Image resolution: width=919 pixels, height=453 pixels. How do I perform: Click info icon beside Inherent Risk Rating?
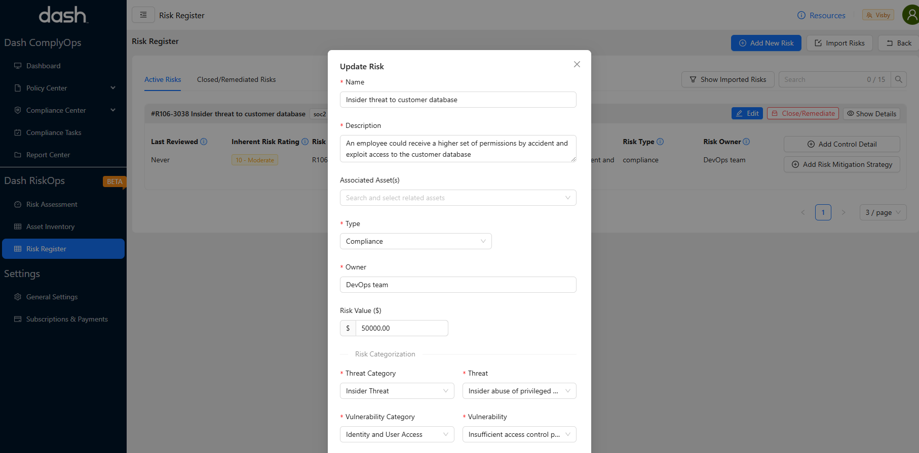point(305,142)
